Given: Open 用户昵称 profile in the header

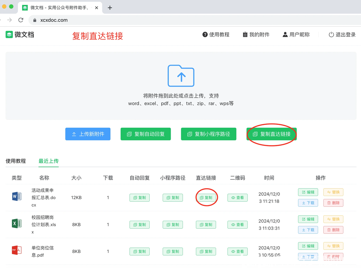Looking at the screenshot, I should (x=296, y=34).
